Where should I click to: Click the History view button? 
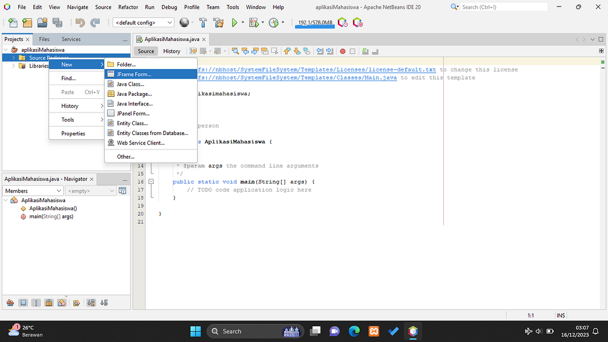point(172,51)
